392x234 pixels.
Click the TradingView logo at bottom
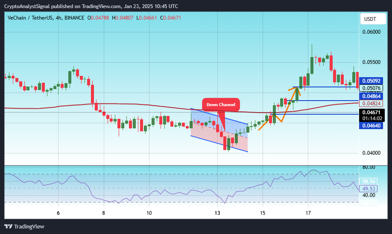click(24, 226)
